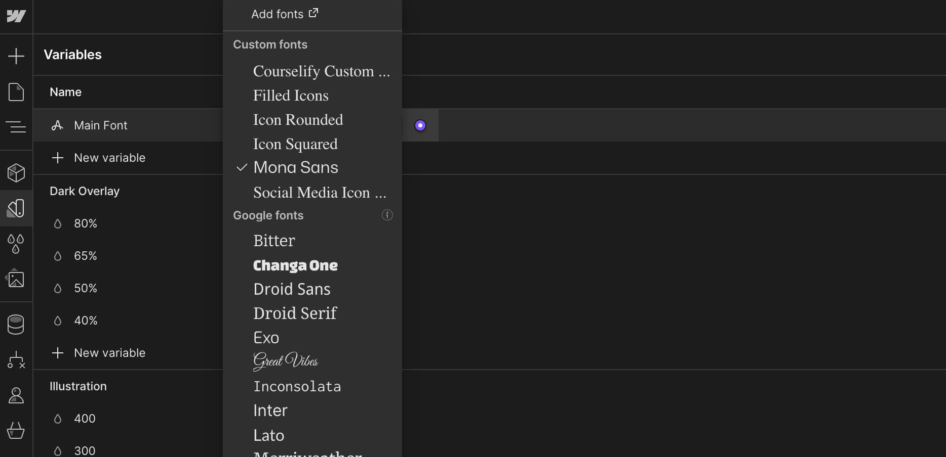Screen dimensions: 946x457
Task: Click the droplet icon for 65% variable
Action: [58, 256]
